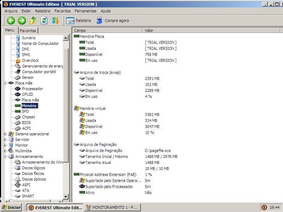
Task: Expand the Monitor tree group
Action: pos(5,145)
